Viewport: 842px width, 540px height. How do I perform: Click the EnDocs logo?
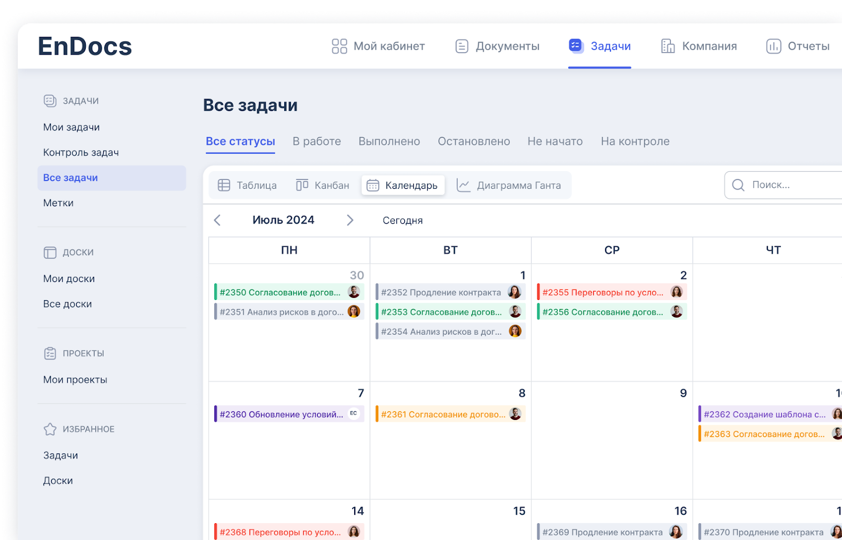(x=85, y=46)
